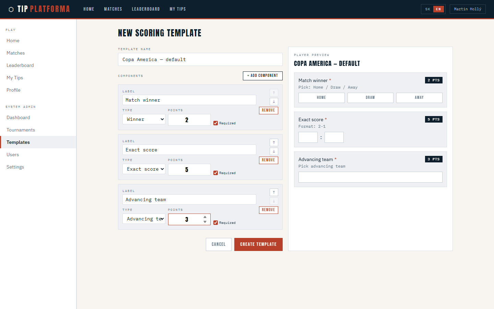The image size is (494, 309).
Task: Click the Template Name input field
Action: (200, 59)
